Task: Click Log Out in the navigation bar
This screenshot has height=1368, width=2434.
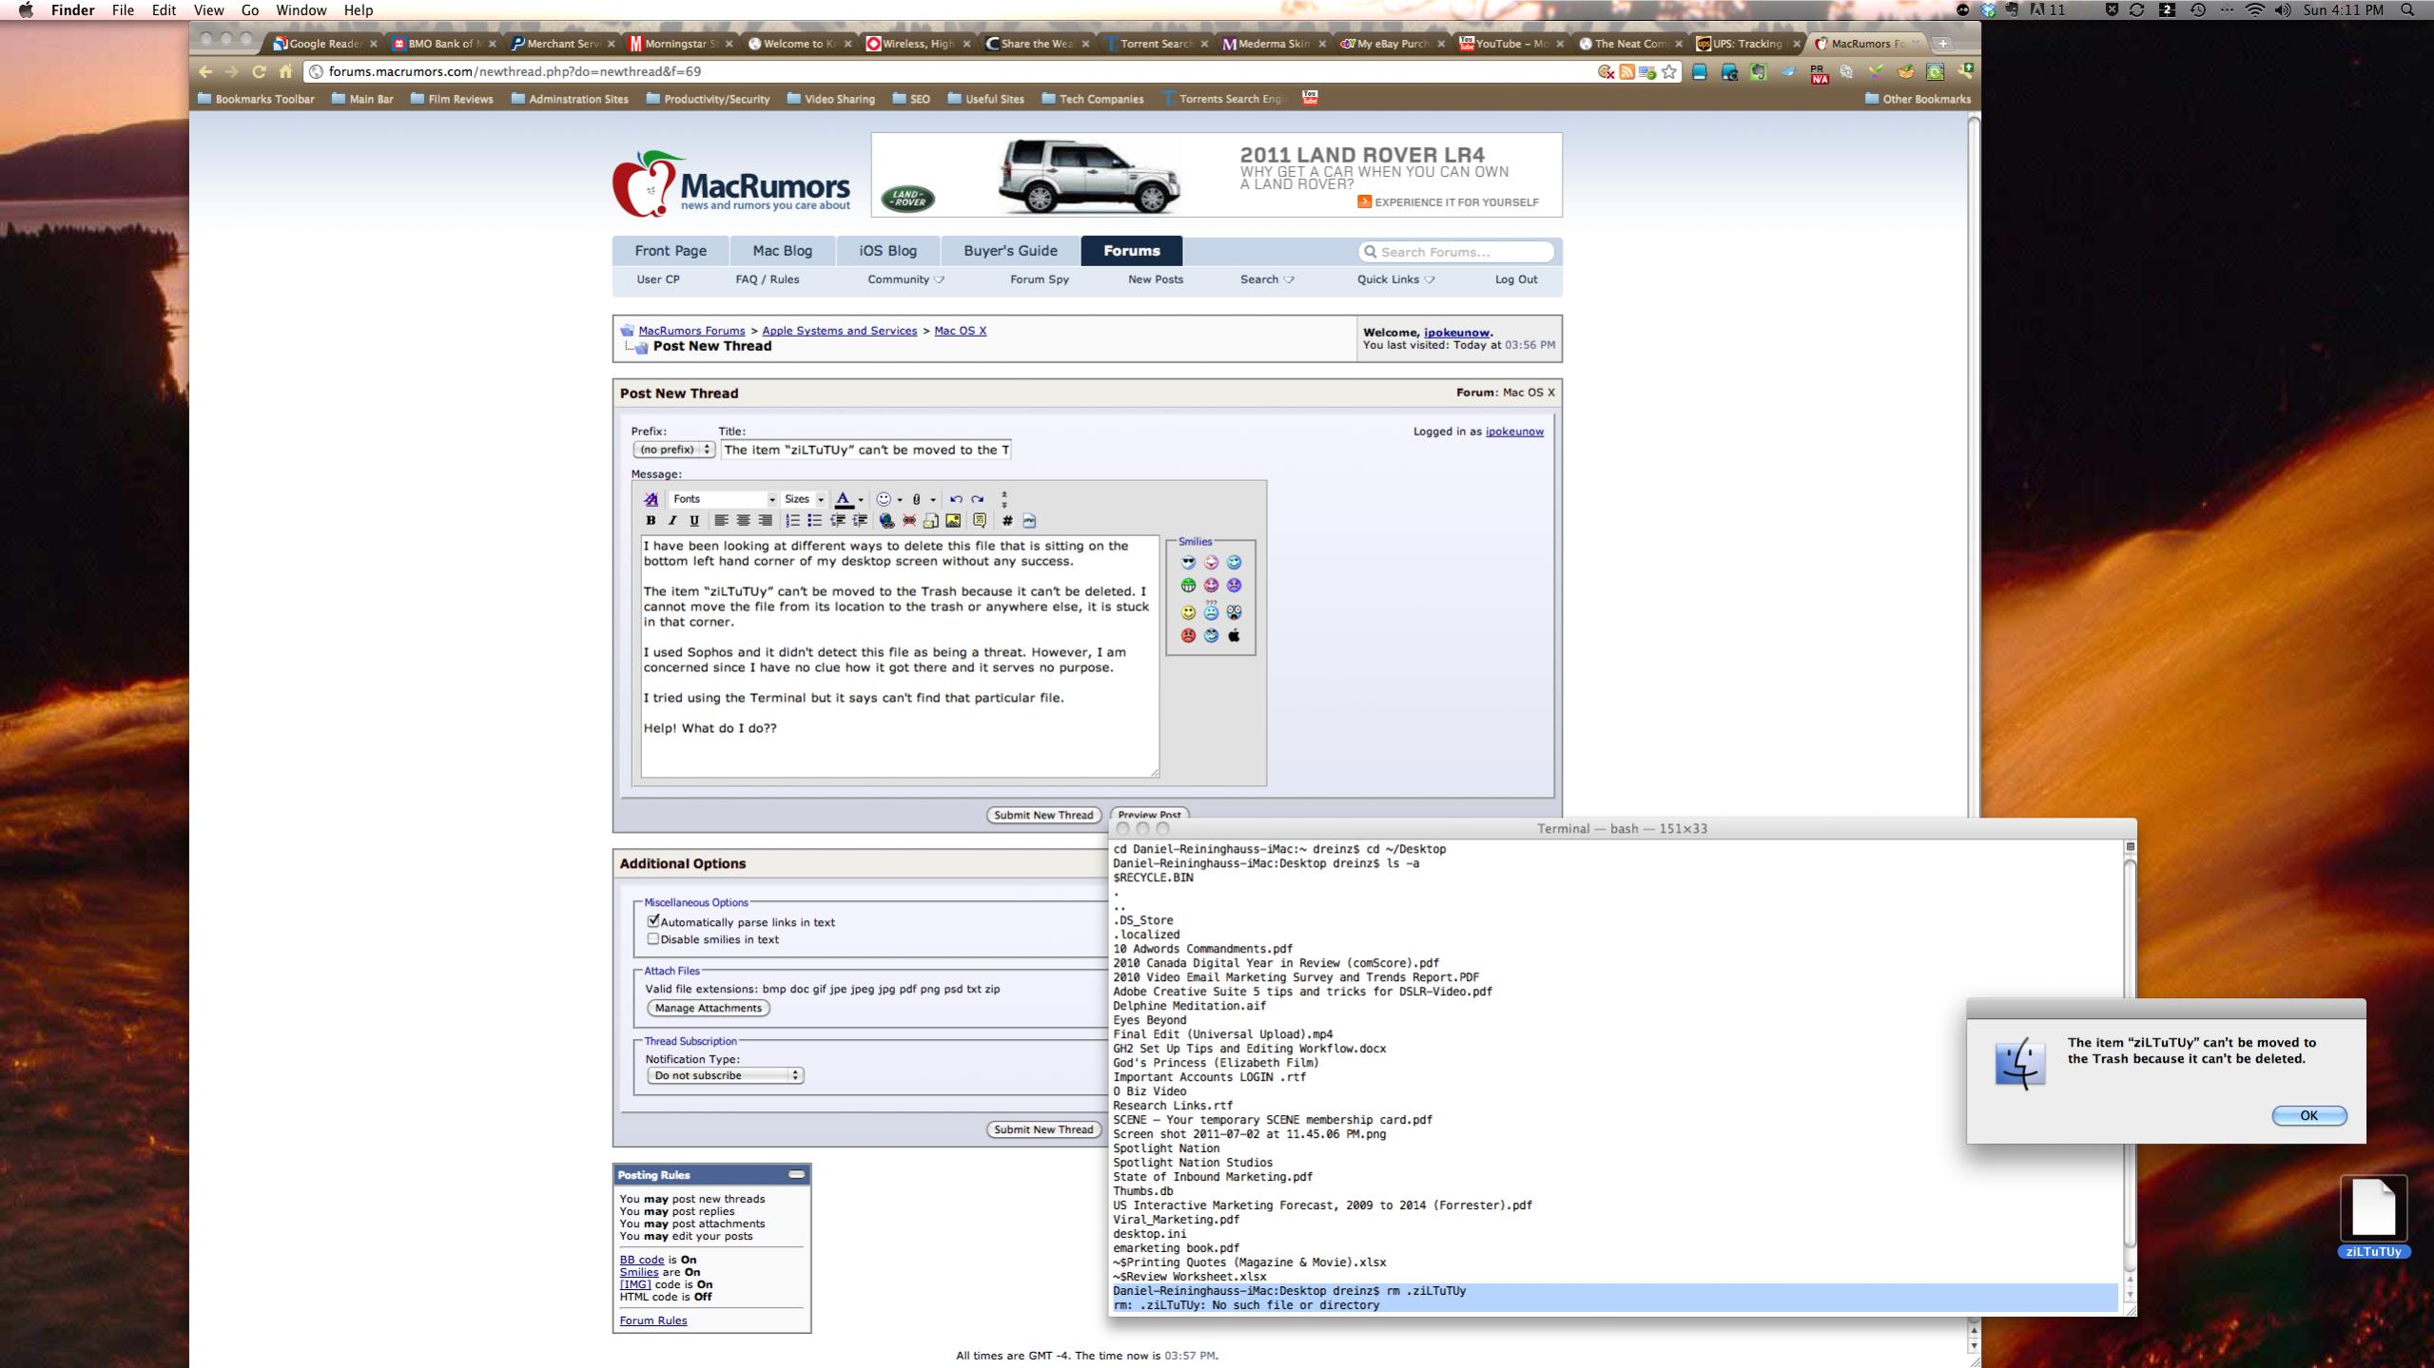Action: [x=1515, y=279]
